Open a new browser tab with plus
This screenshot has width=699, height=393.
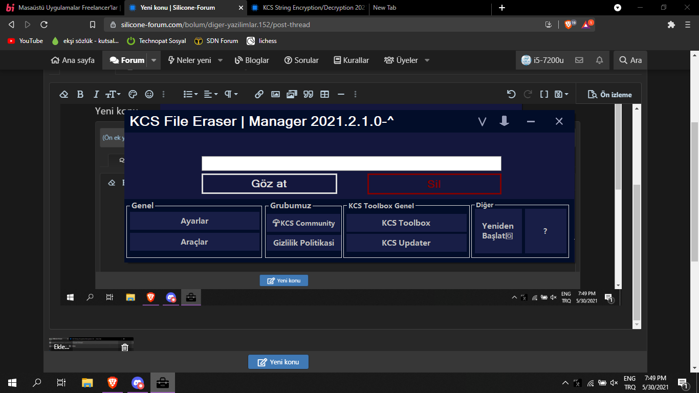point(502,8)
